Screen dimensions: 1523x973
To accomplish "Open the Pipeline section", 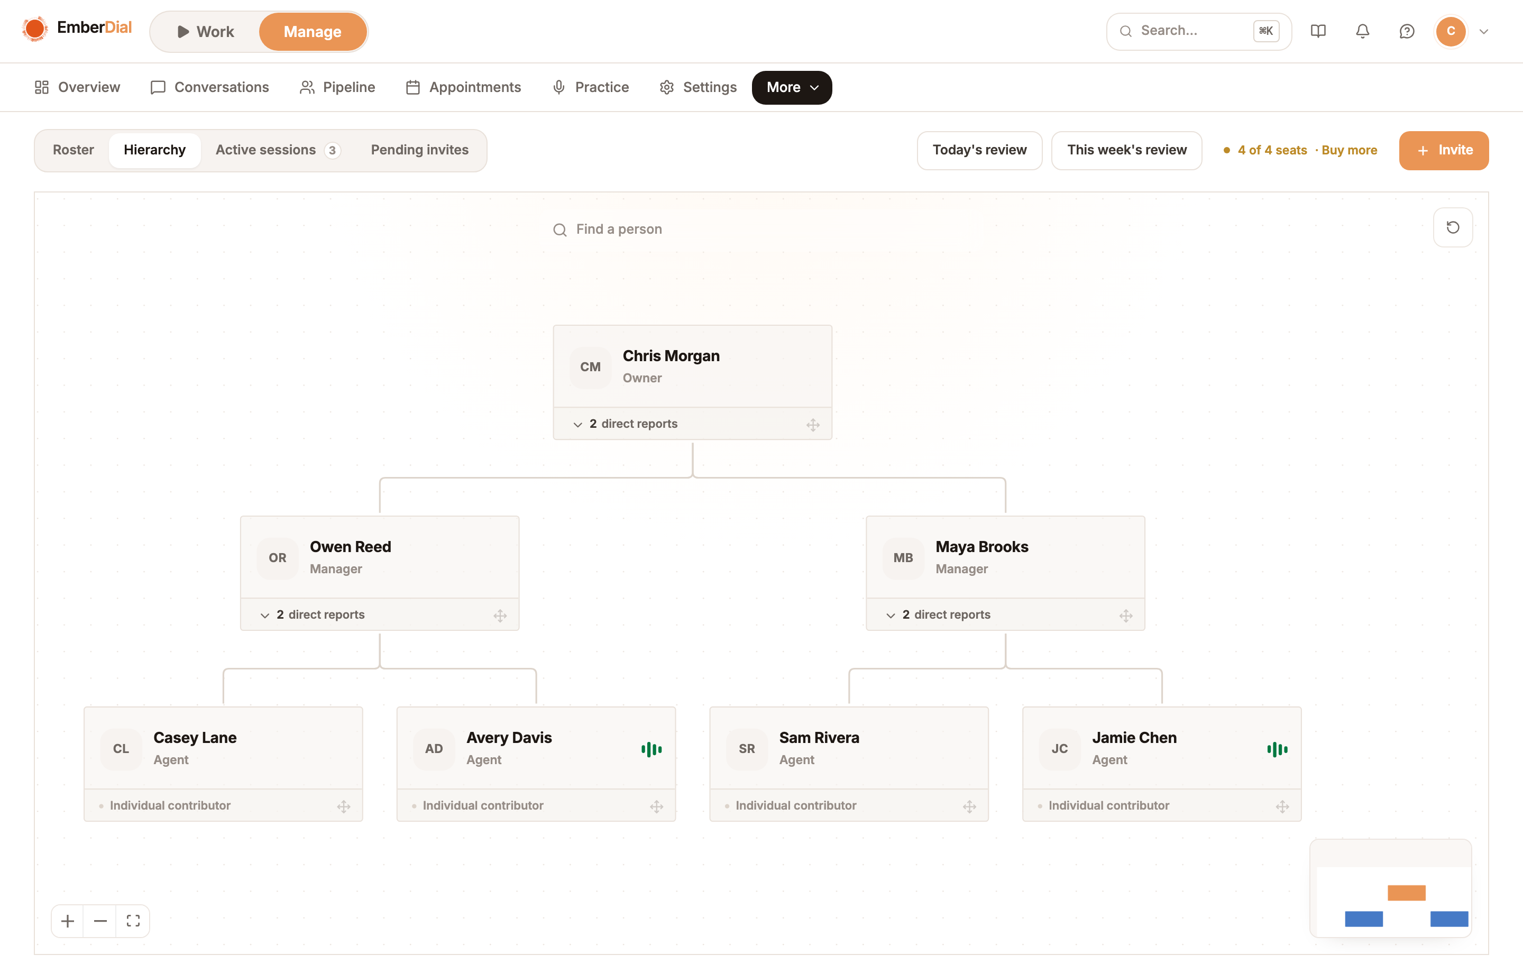I will [x=337, y=87].
